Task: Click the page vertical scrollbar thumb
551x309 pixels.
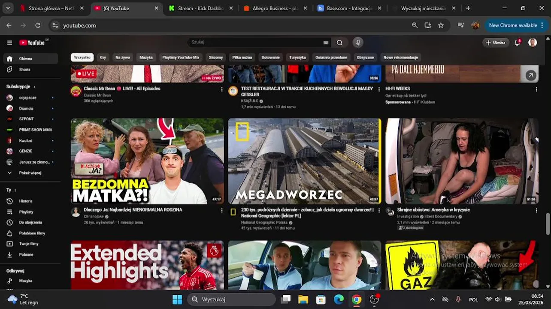Action: pos(548,224)
